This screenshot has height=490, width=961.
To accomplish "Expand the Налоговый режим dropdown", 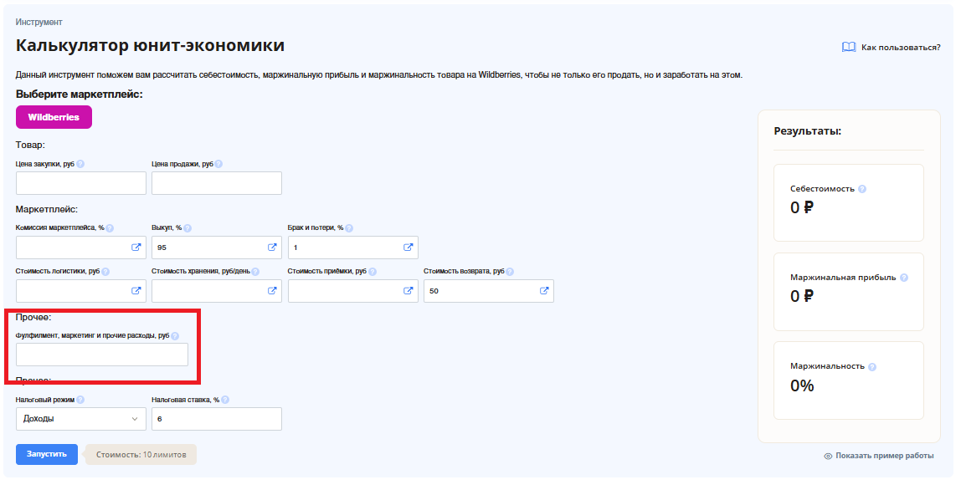I will pos(80,419).
